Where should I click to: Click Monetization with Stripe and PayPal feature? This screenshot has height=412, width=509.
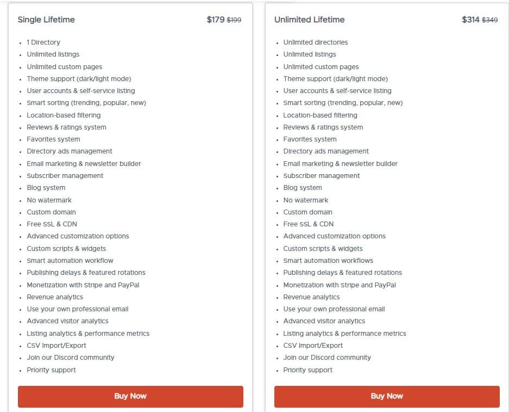click(83, 285)
